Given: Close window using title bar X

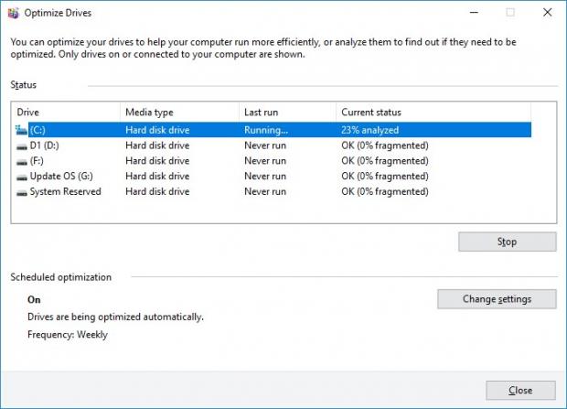Looking at the screenshot, I should tap(546, 13).
